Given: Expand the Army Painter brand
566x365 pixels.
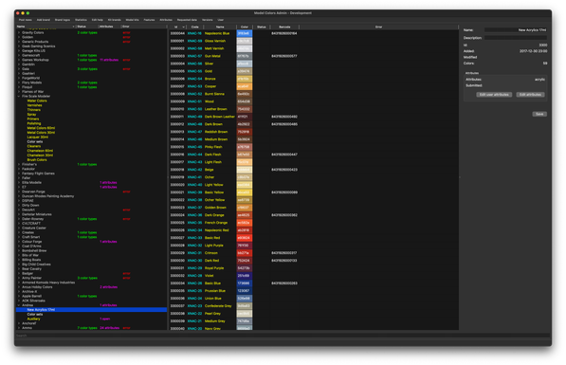Looking at the screenshot, I should pyautogui.click(x=19, y=278).
